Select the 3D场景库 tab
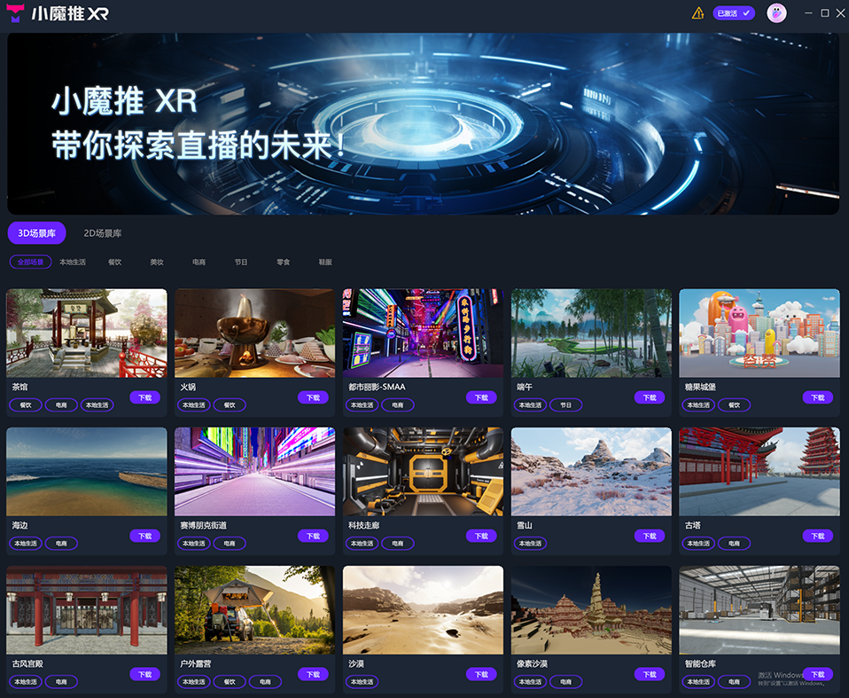 click(36, 233)
